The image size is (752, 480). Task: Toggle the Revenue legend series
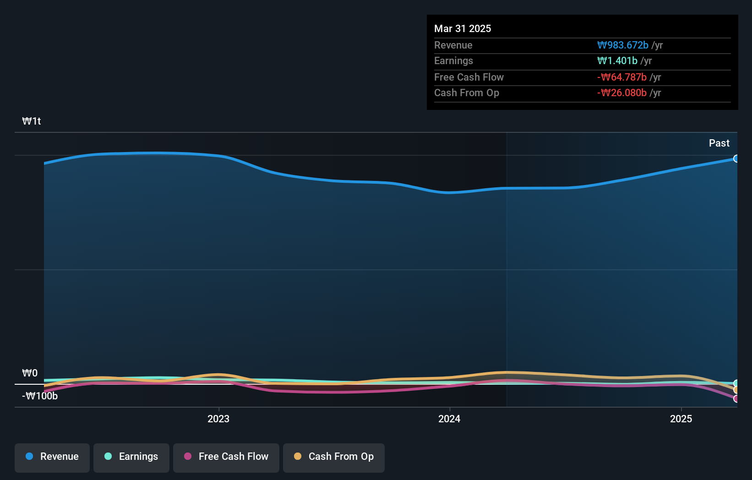click(x=52, y=458)
